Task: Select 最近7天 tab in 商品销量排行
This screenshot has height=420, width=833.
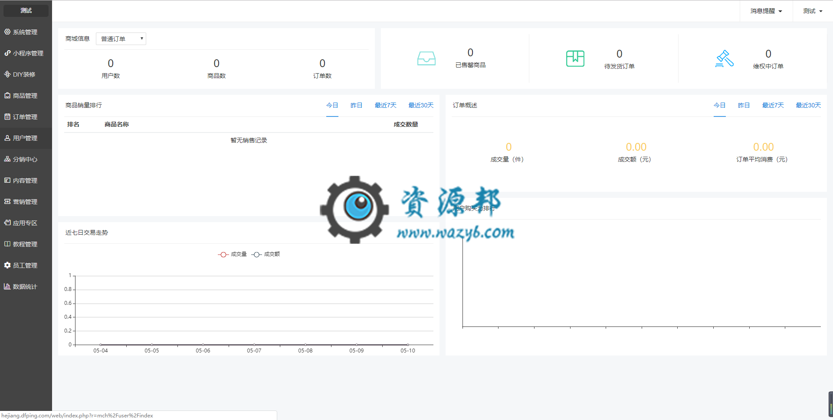Action: (x=386, y=105)
